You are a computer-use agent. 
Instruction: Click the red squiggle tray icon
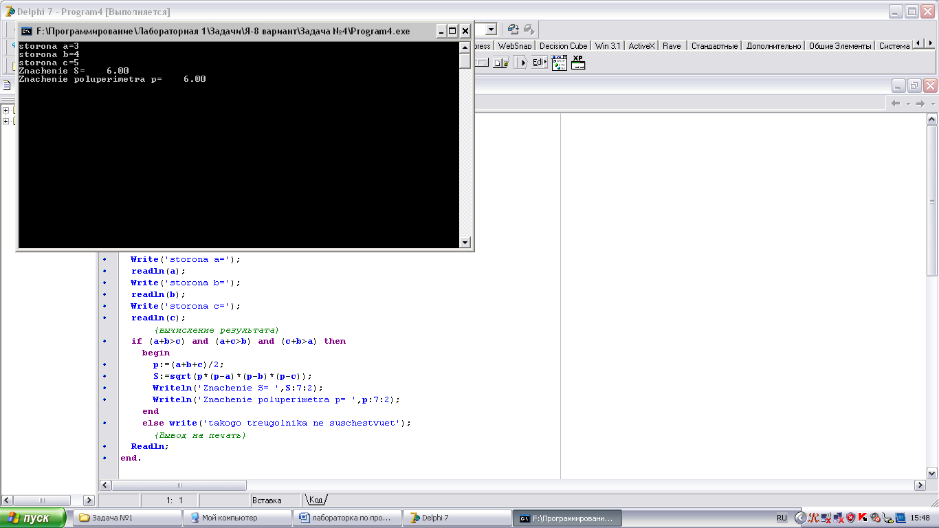[813, 518]
